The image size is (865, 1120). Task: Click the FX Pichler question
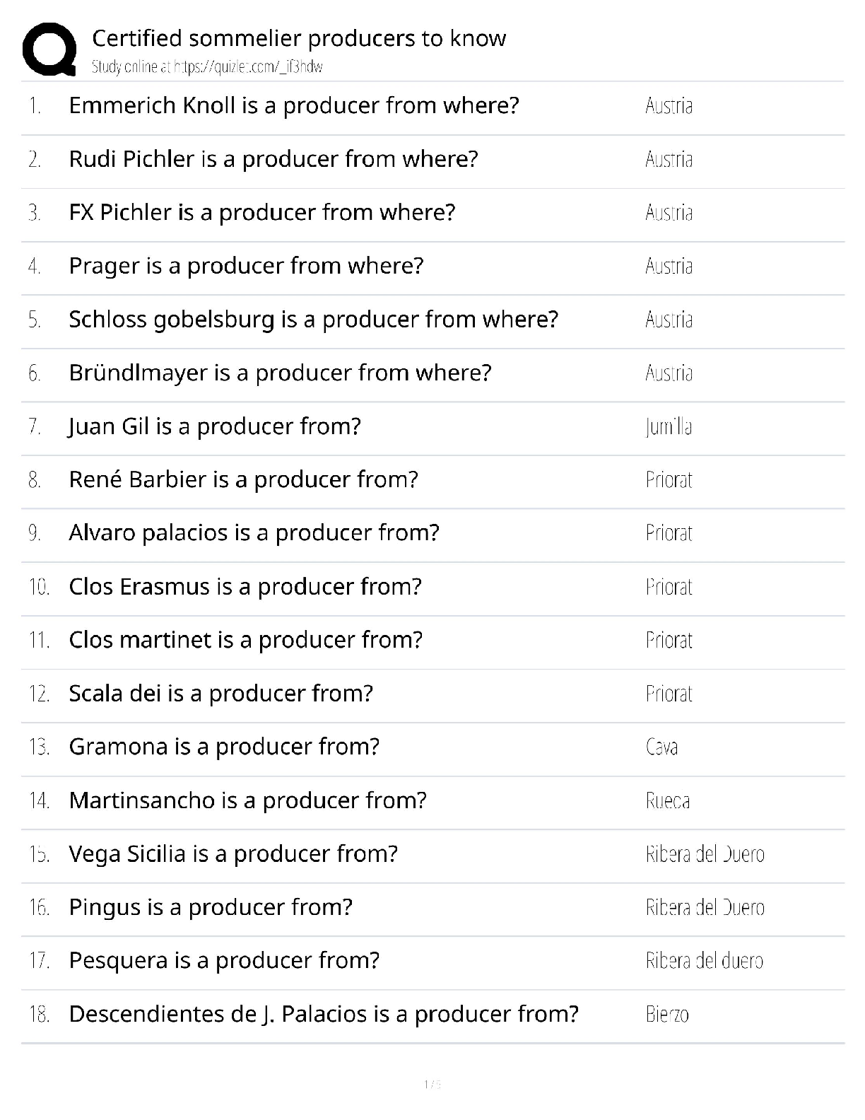[261, 212]
